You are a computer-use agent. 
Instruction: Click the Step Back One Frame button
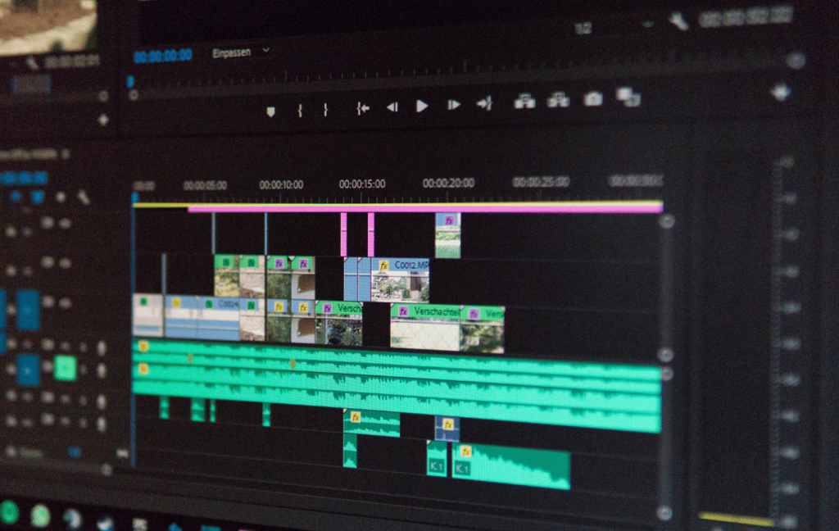(392, 107)
